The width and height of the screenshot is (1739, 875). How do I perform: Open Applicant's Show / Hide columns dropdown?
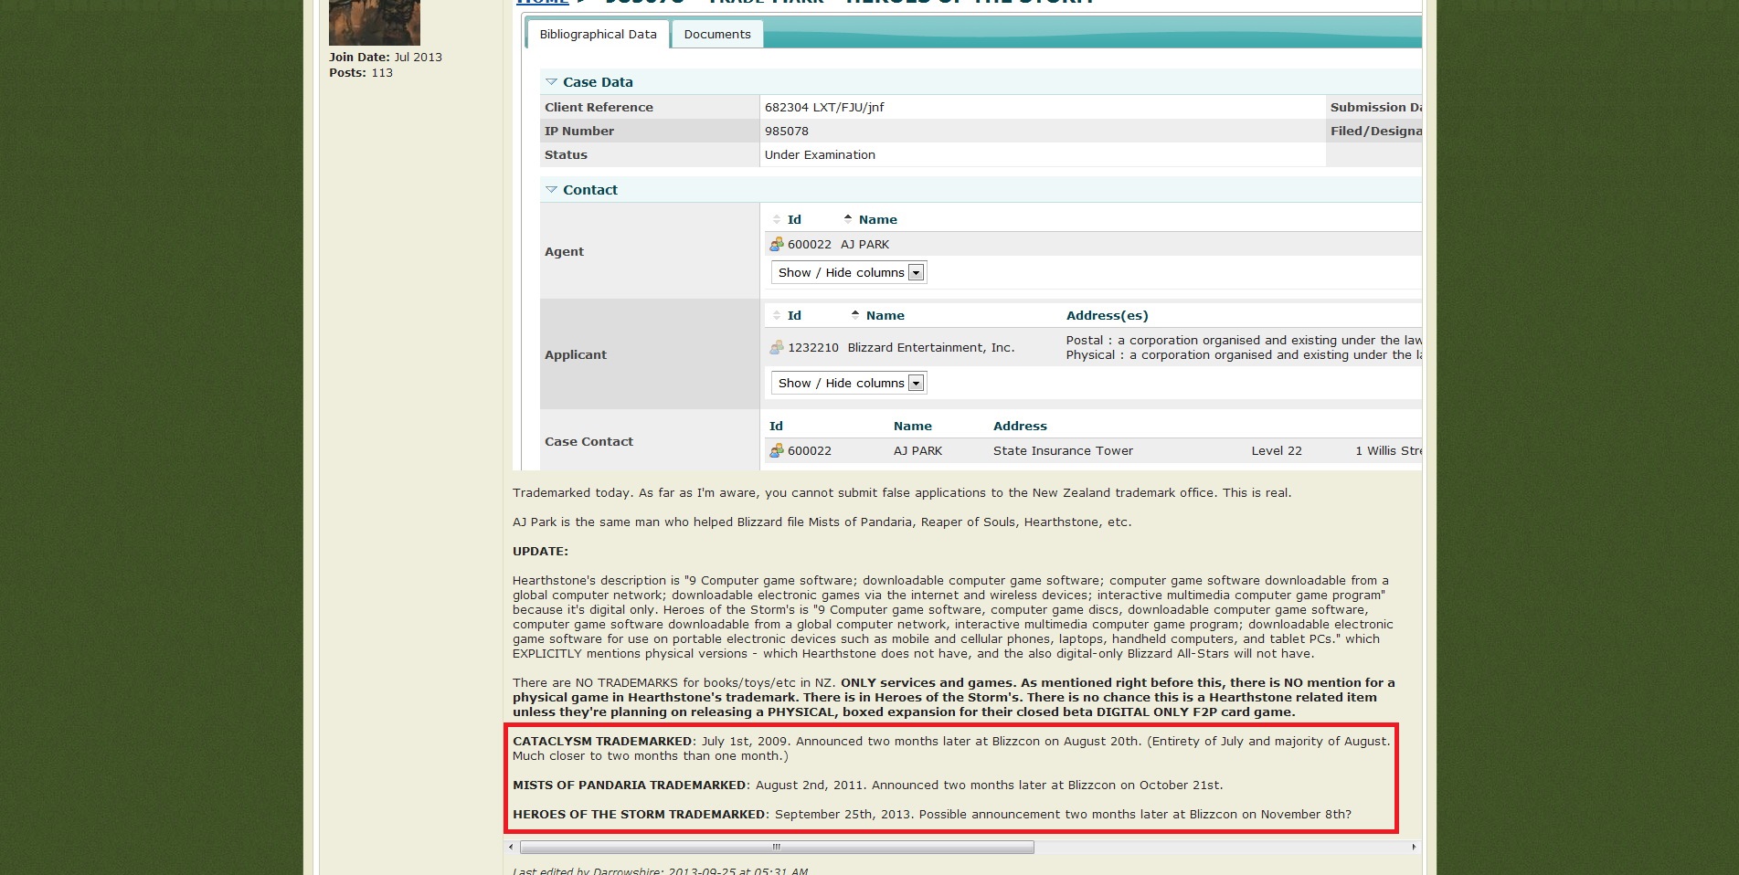pyautogui.click(x=916, y=384)
